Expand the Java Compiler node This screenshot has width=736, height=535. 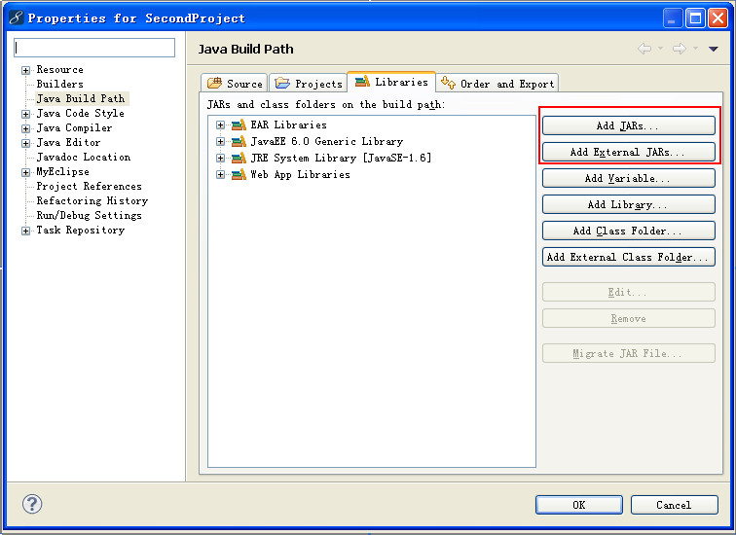[26, 128]
